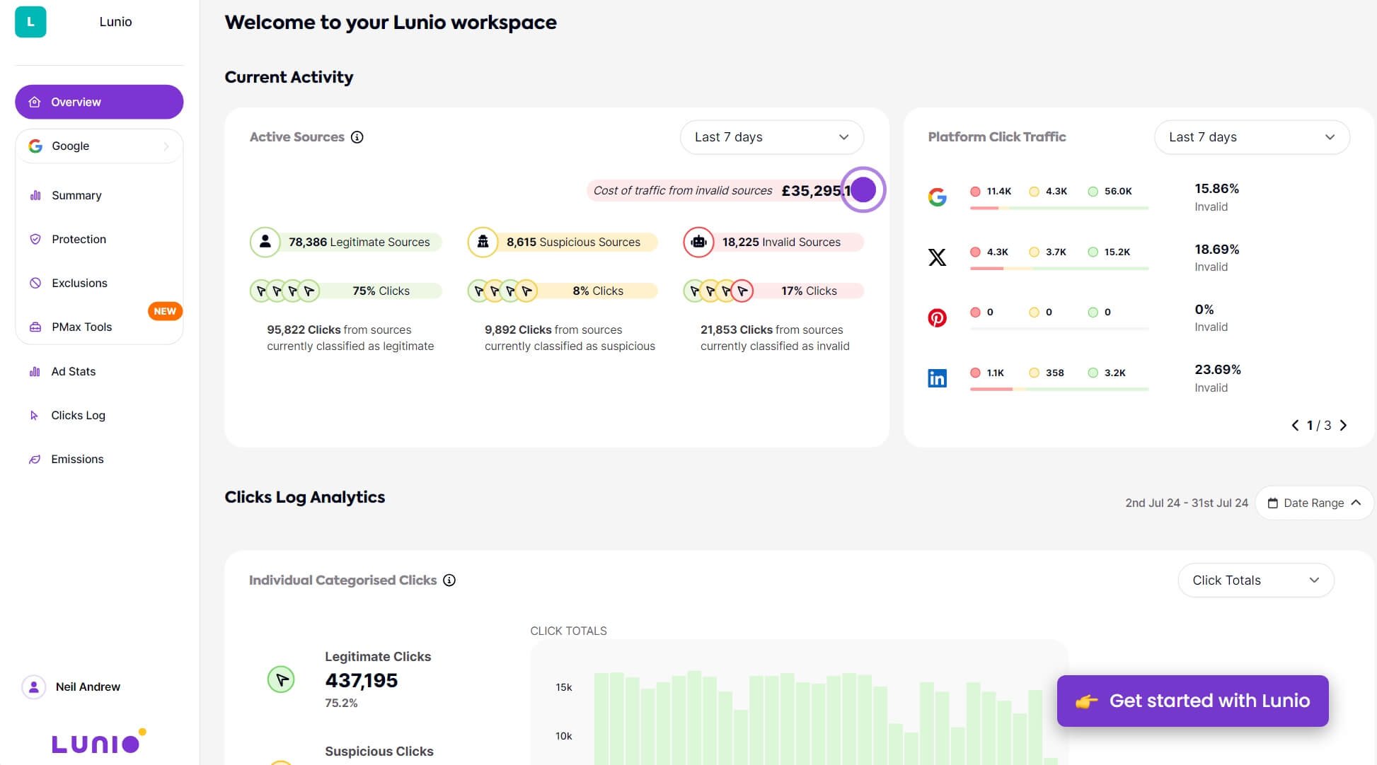Click the 78,386 Legitimate Sources pill
Viewport: 1377px width, 765px height.
(346, 242)
